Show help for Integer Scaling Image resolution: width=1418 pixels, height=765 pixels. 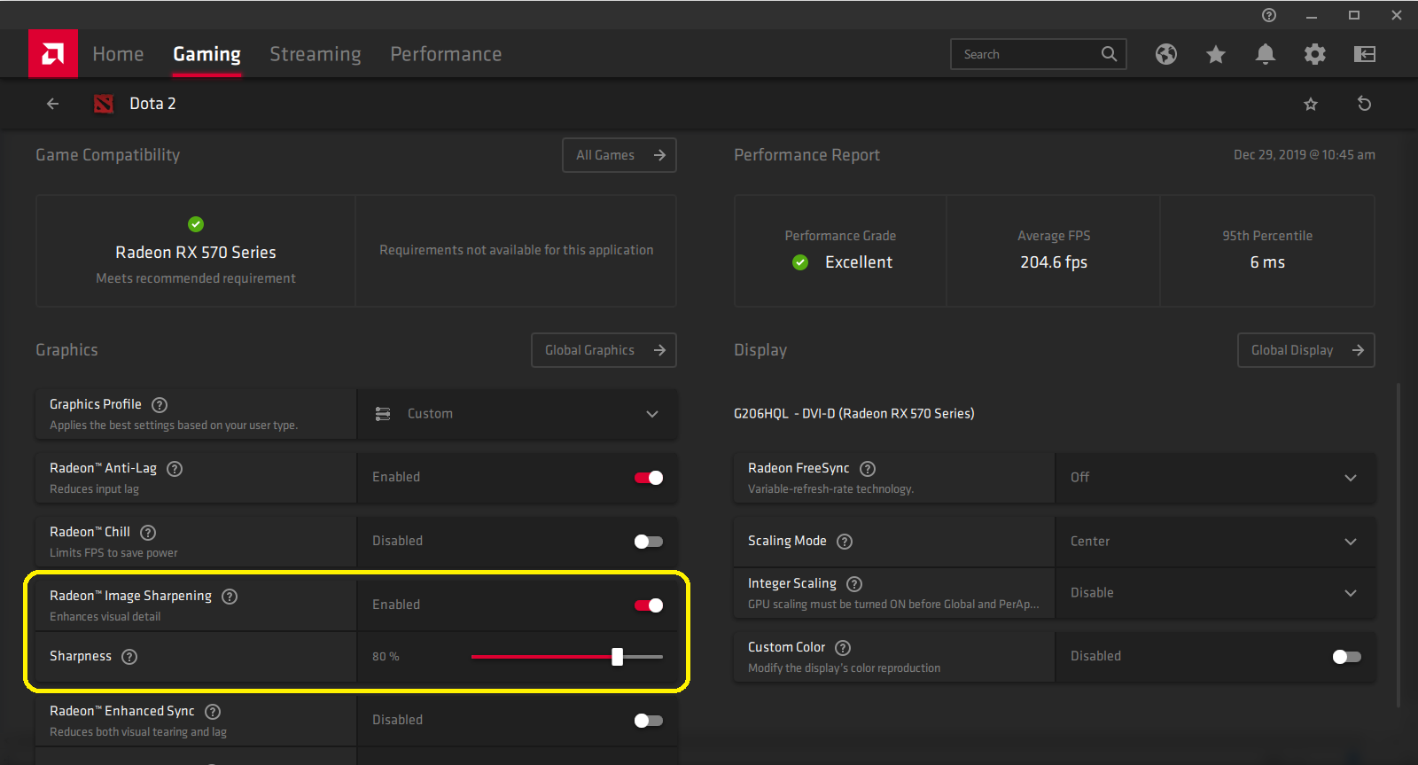[854, 584]
